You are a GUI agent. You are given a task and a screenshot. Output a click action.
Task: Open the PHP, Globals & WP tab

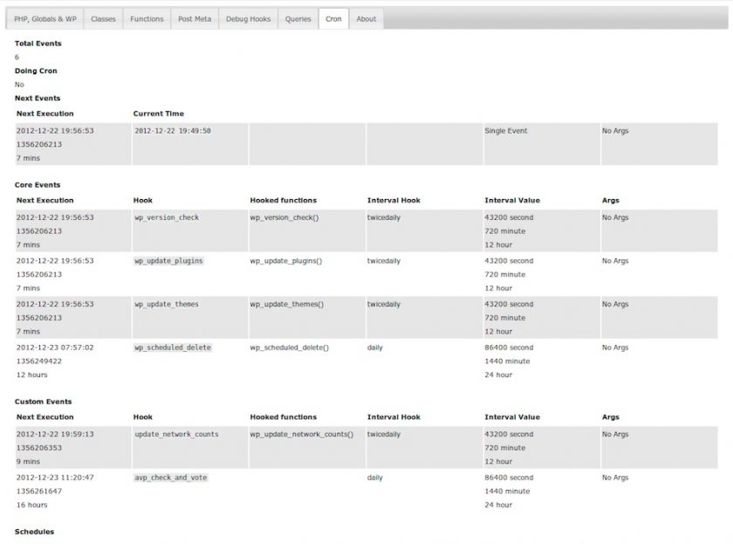pos(45,18)
